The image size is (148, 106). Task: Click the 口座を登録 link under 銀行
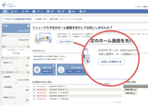16,53
